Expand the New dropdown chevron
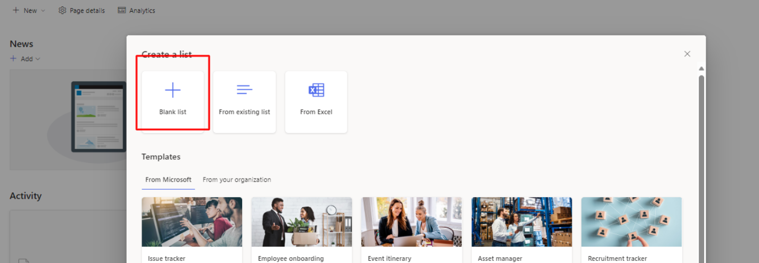759x263 pixels. coord(43,11)
